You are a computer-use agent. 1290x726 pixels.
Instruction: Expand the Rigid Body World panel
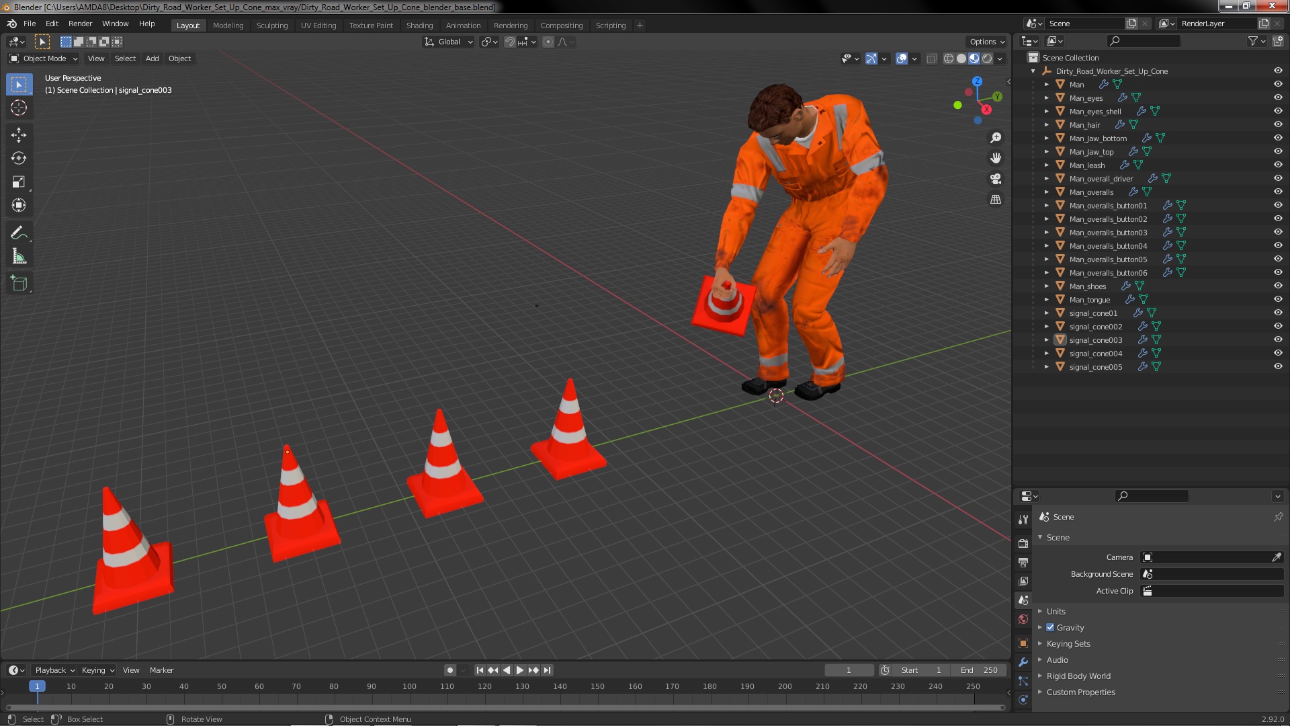[x=1078, y=676]
